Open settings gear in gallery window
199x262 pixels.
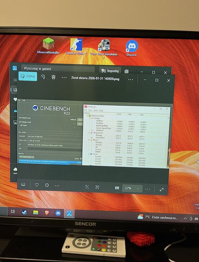(126, 71)
